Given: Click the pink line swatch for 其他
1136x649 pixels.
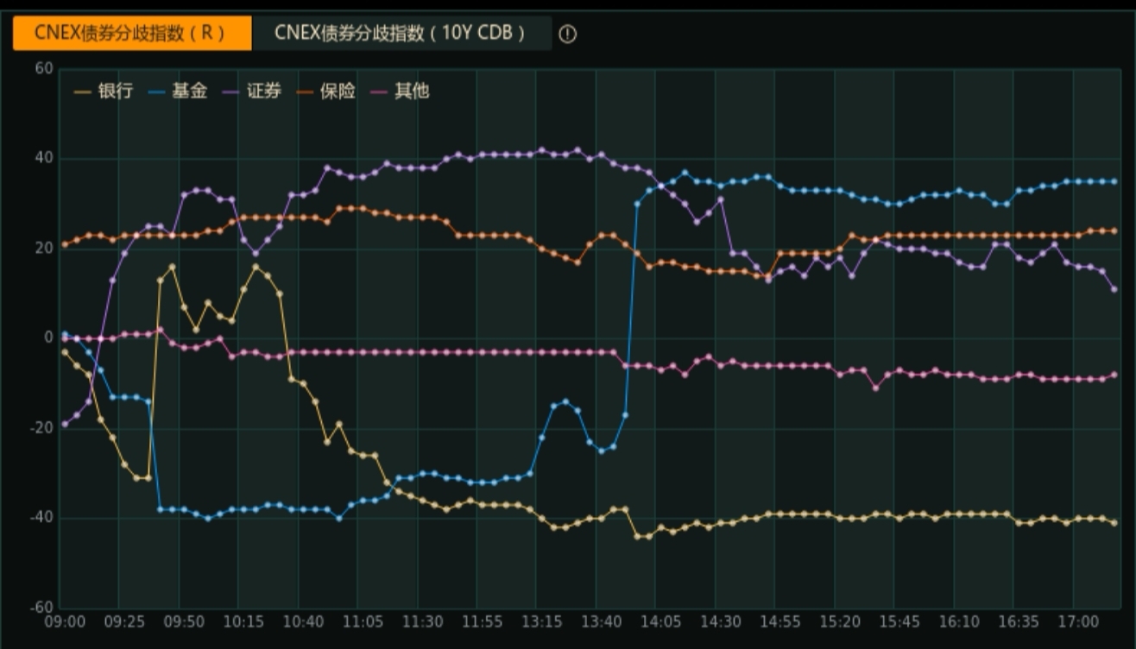Looking at the screenshot, I should tap(378, 91).
